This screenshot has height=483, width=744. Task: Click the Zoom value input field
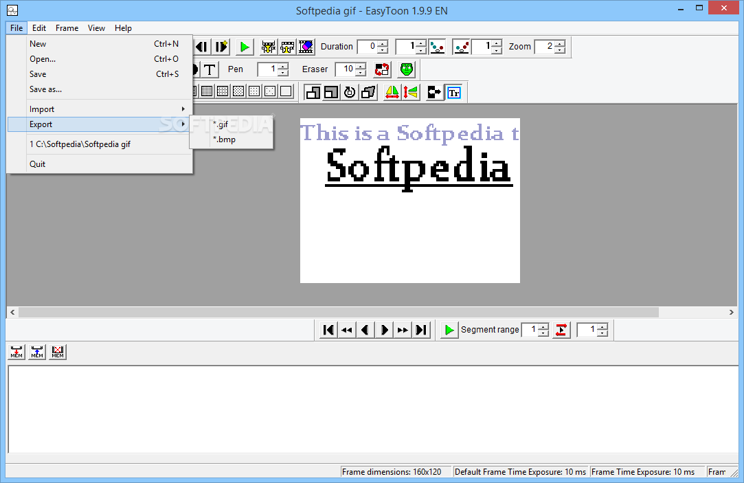point(545,47)
